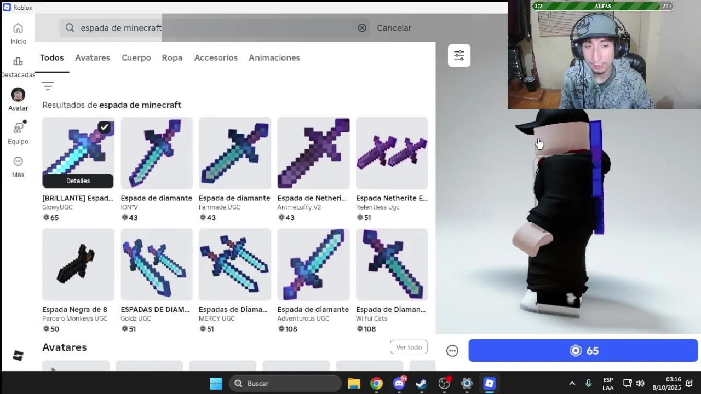Click the Detalles button on the first sword
Viewport: 701px width, 394px height.
pyautogui.click(x=78, y=181)
